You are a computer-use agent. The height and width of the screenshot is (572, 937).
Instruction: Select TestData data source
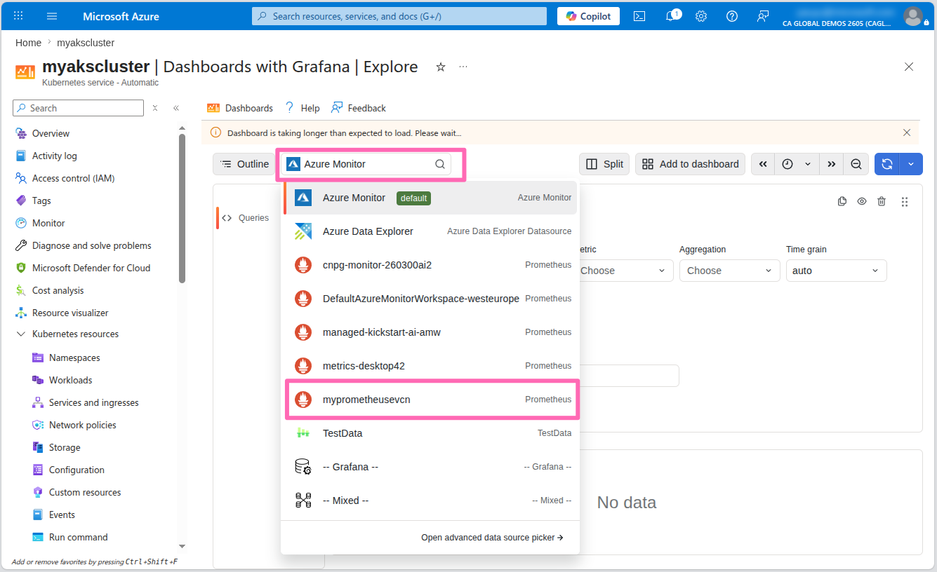pos(430,433)
